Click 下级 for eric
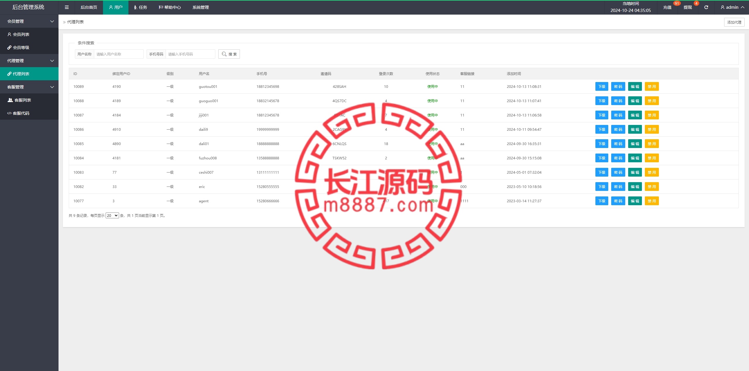Screen dimensions: 749x371 (602, 187)
